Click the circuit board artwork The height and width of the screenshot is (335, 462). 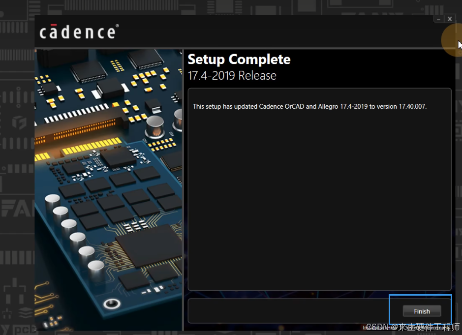tap(108, 190)
